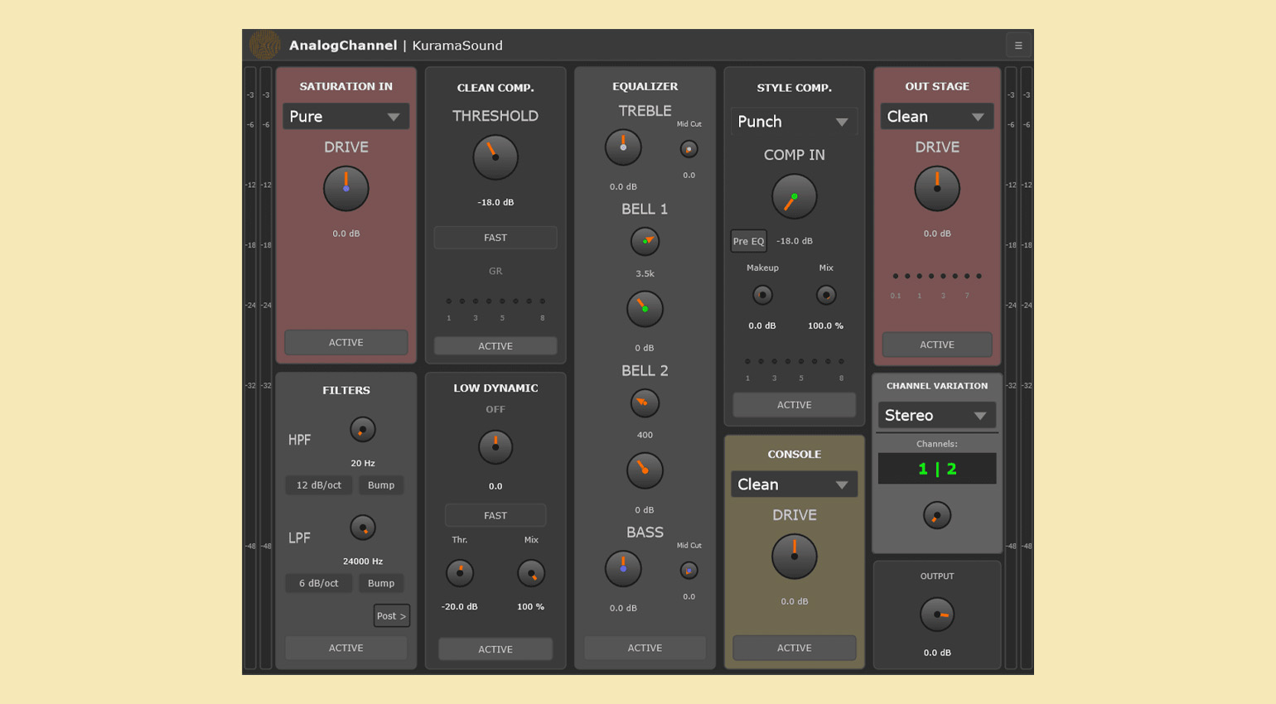Click the HPF 12 dB/oct slope button
This screenshot has height=704, width=1276.
point(319,485)
